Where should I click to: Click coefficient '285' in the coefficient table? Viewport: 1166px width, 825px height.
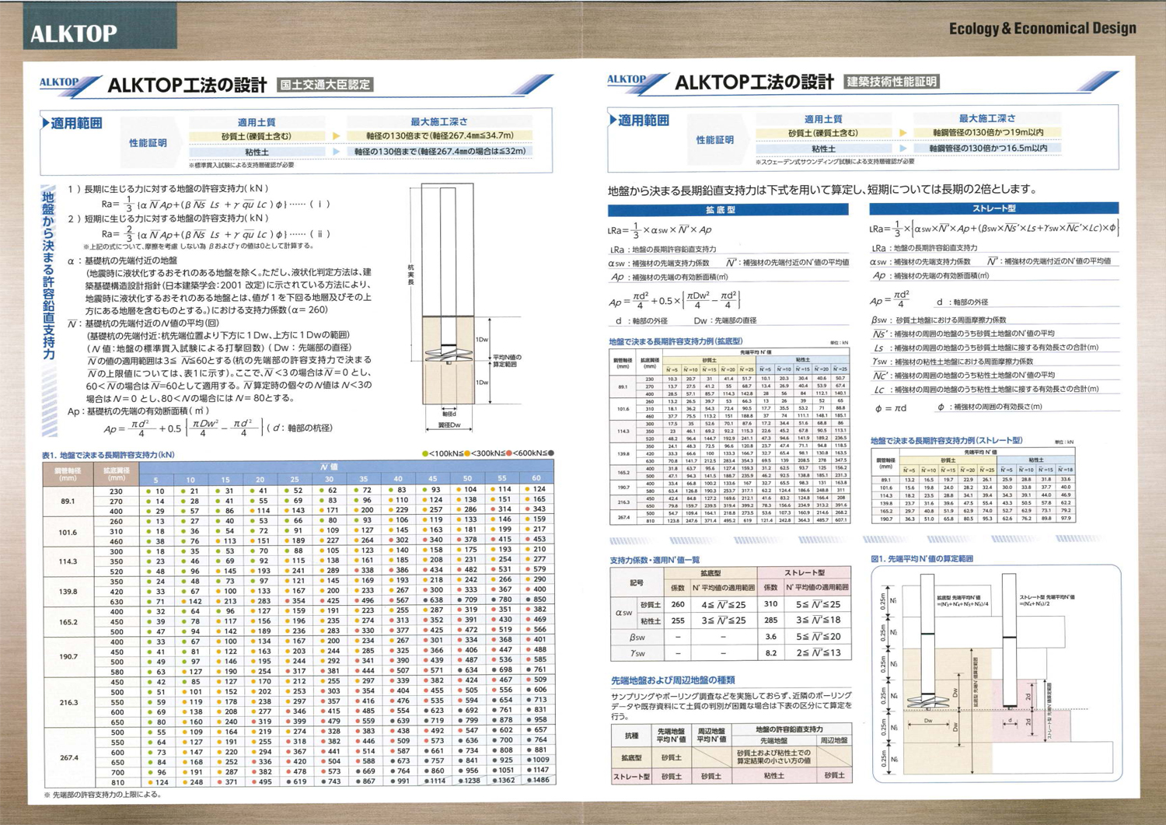coord(771,620)
